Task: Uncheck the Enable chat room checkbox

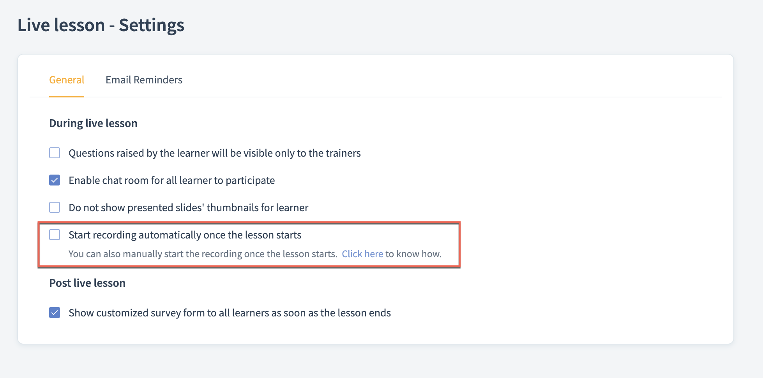Action: click(55, 180)
